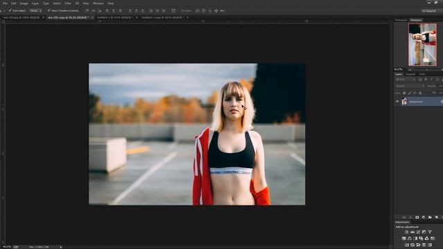Switch to the Untitled-1 copy document tab
Viewport: 443px width, 249px height.
[162, 17]
